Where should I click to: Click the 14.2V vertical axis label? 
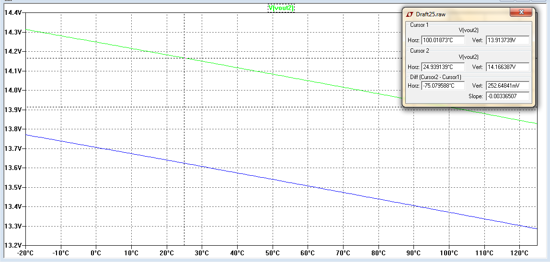pos(13,51)
